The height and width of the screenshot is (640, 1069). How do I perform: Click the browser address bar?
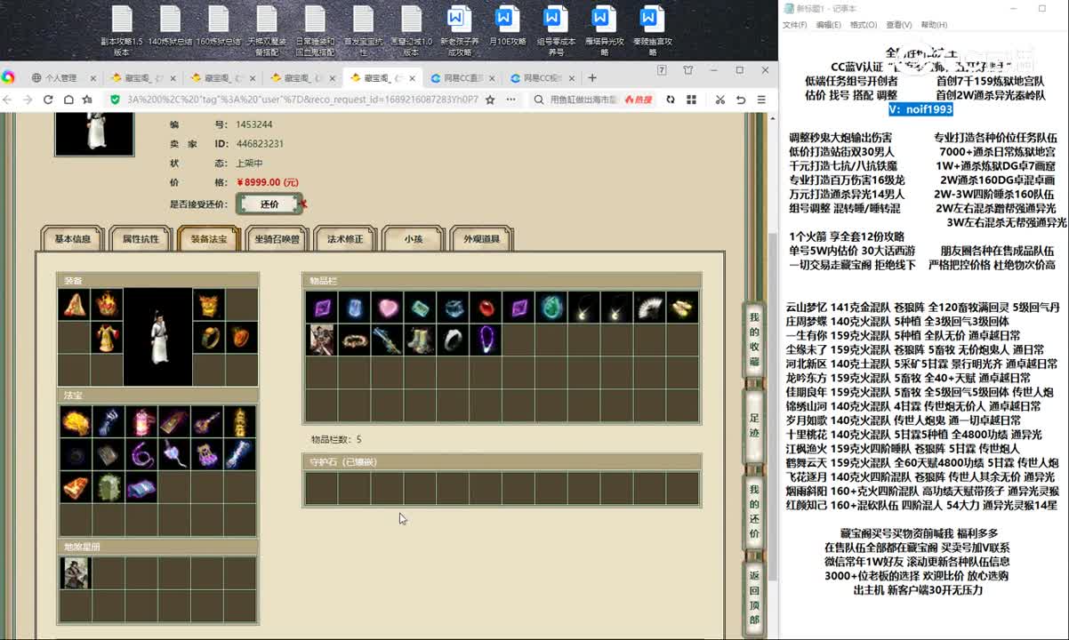(x=302, y=100)
